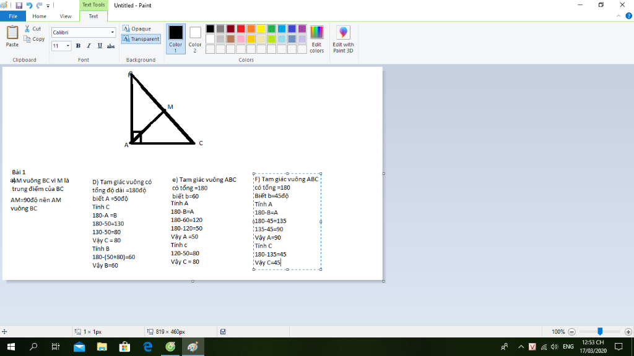This screenshot has height=356, width=634.
Task: Open Microsoft Store from taskbar
Action: [x=124, y=347]
